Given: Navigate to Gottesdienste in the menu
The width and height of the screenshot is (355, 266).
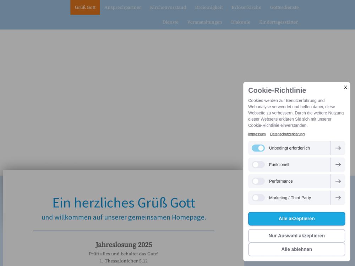Looking at the screenshot, I should pyautogui.click(x=284, y=7).
